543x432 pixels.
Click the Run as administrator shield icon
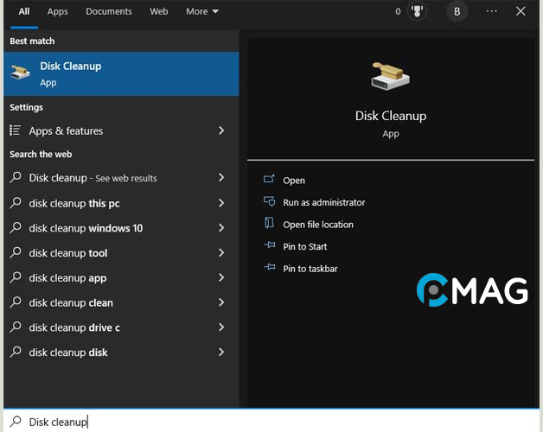[x=268, y=202]
